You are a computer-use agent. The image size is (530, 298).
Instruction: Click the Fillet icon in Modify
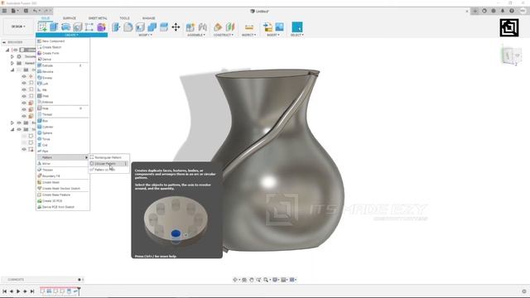point(128,26)
